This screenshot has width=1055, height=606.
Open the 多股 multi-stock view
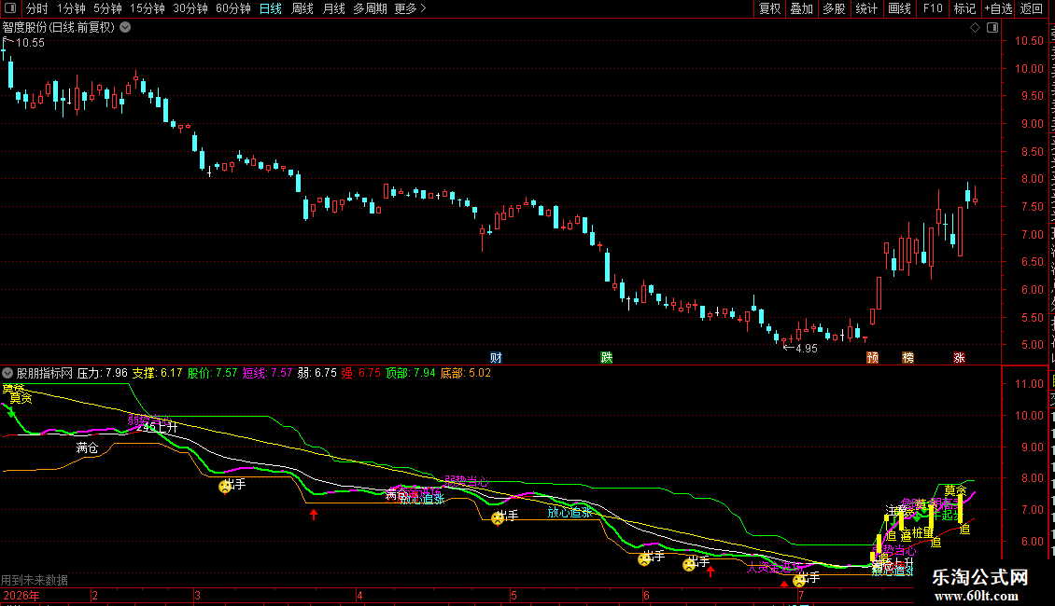834,8
